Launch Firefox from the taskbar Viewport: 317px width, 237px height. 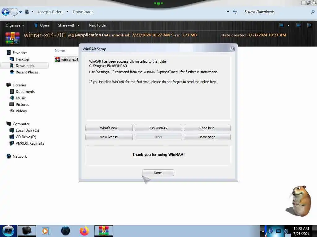84,231
